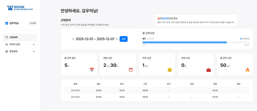Click the surprised face icon in 지각 시간 card
The image size is (257, 111).
coord(170,70)
